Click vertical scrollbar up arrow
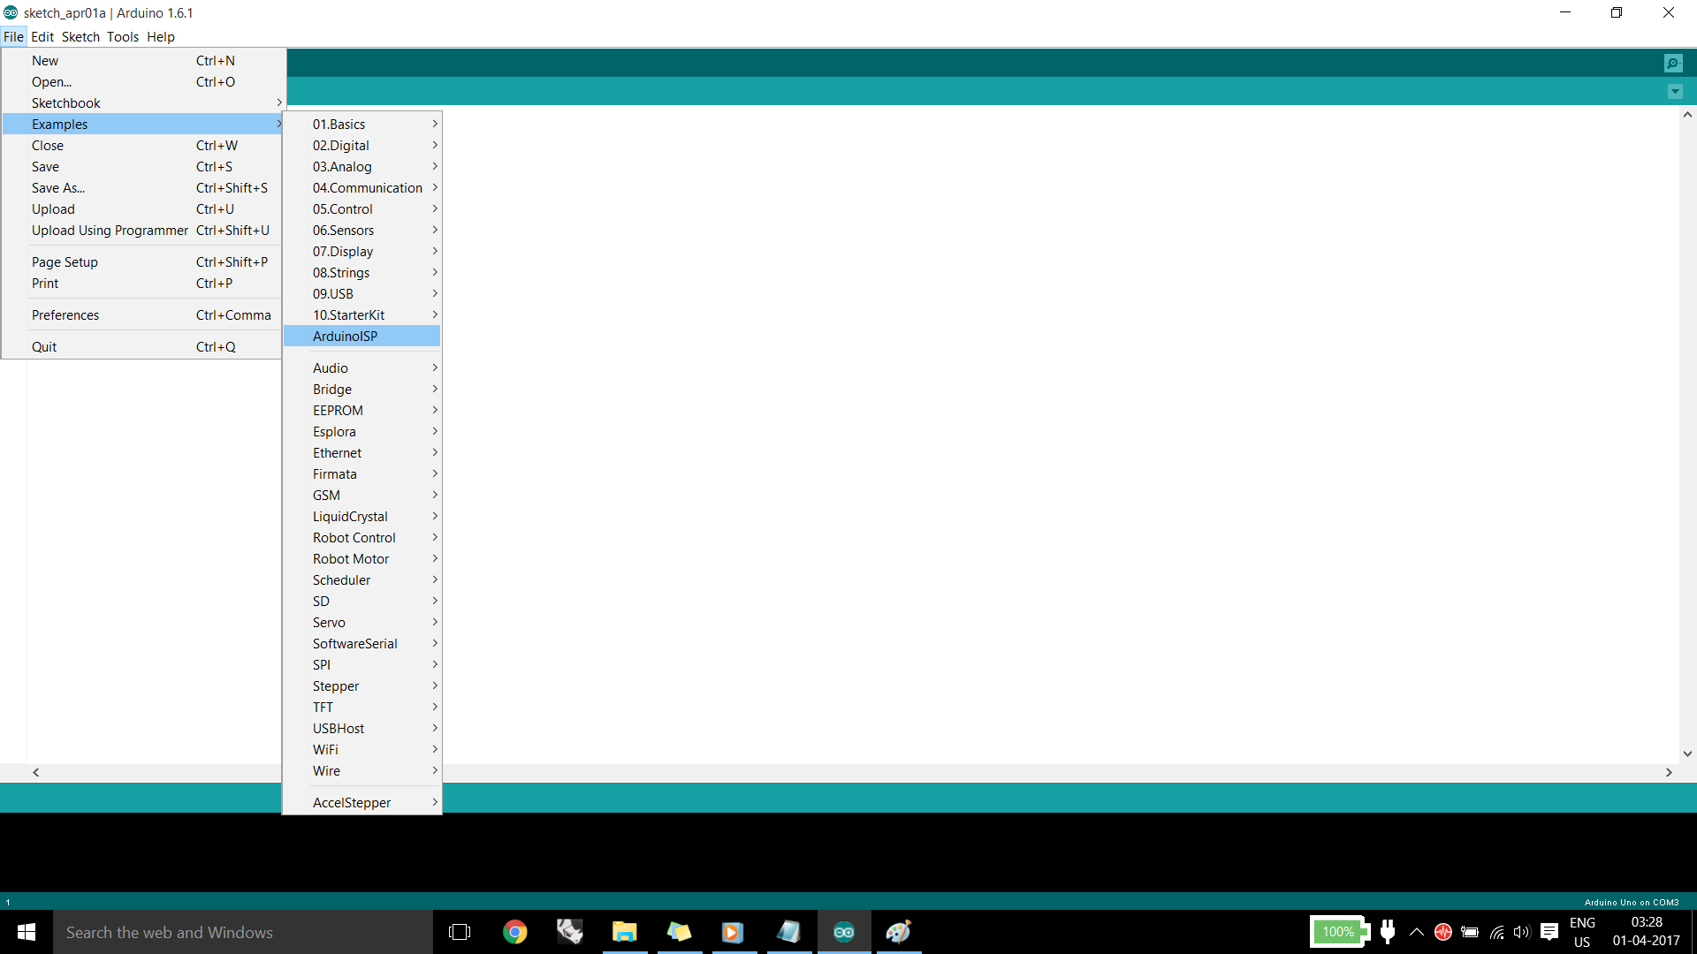This screenshot has height=954, width=1697. [x=1687, y=115]
